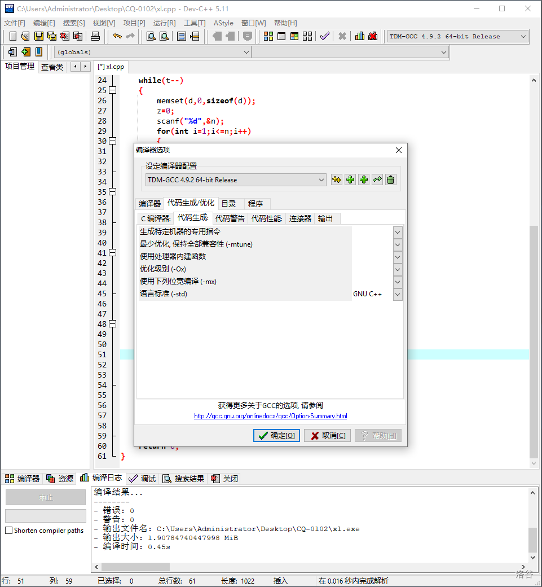The width and height of the screenshot is (542, 587).
Task: Collapse the code fold at line 25
Action: tap(112, 90)
